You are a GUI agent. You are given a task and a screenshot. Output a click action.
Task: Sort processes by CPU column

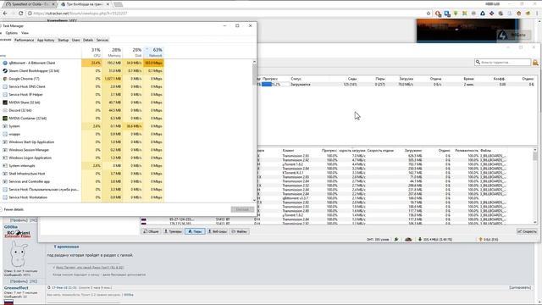coord(91,53)
